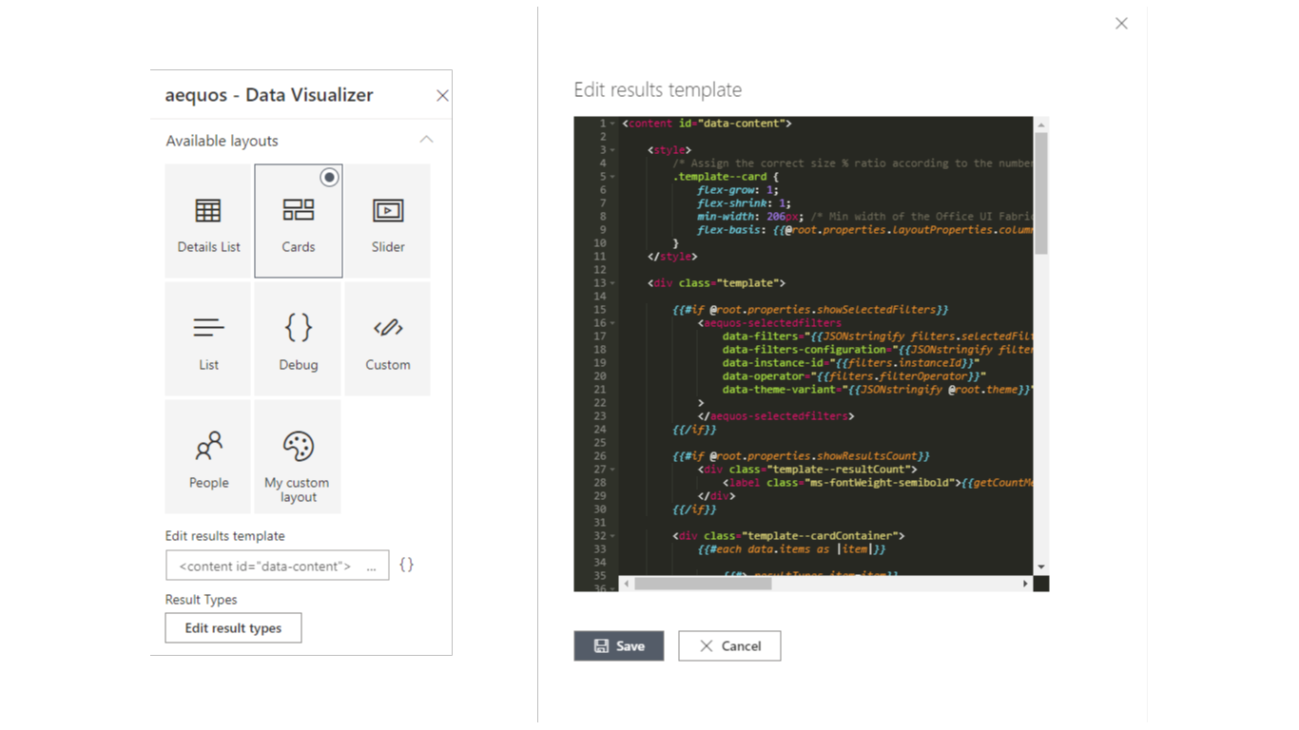
Task: Pick the List layout tile
Action: coord(208,338)
